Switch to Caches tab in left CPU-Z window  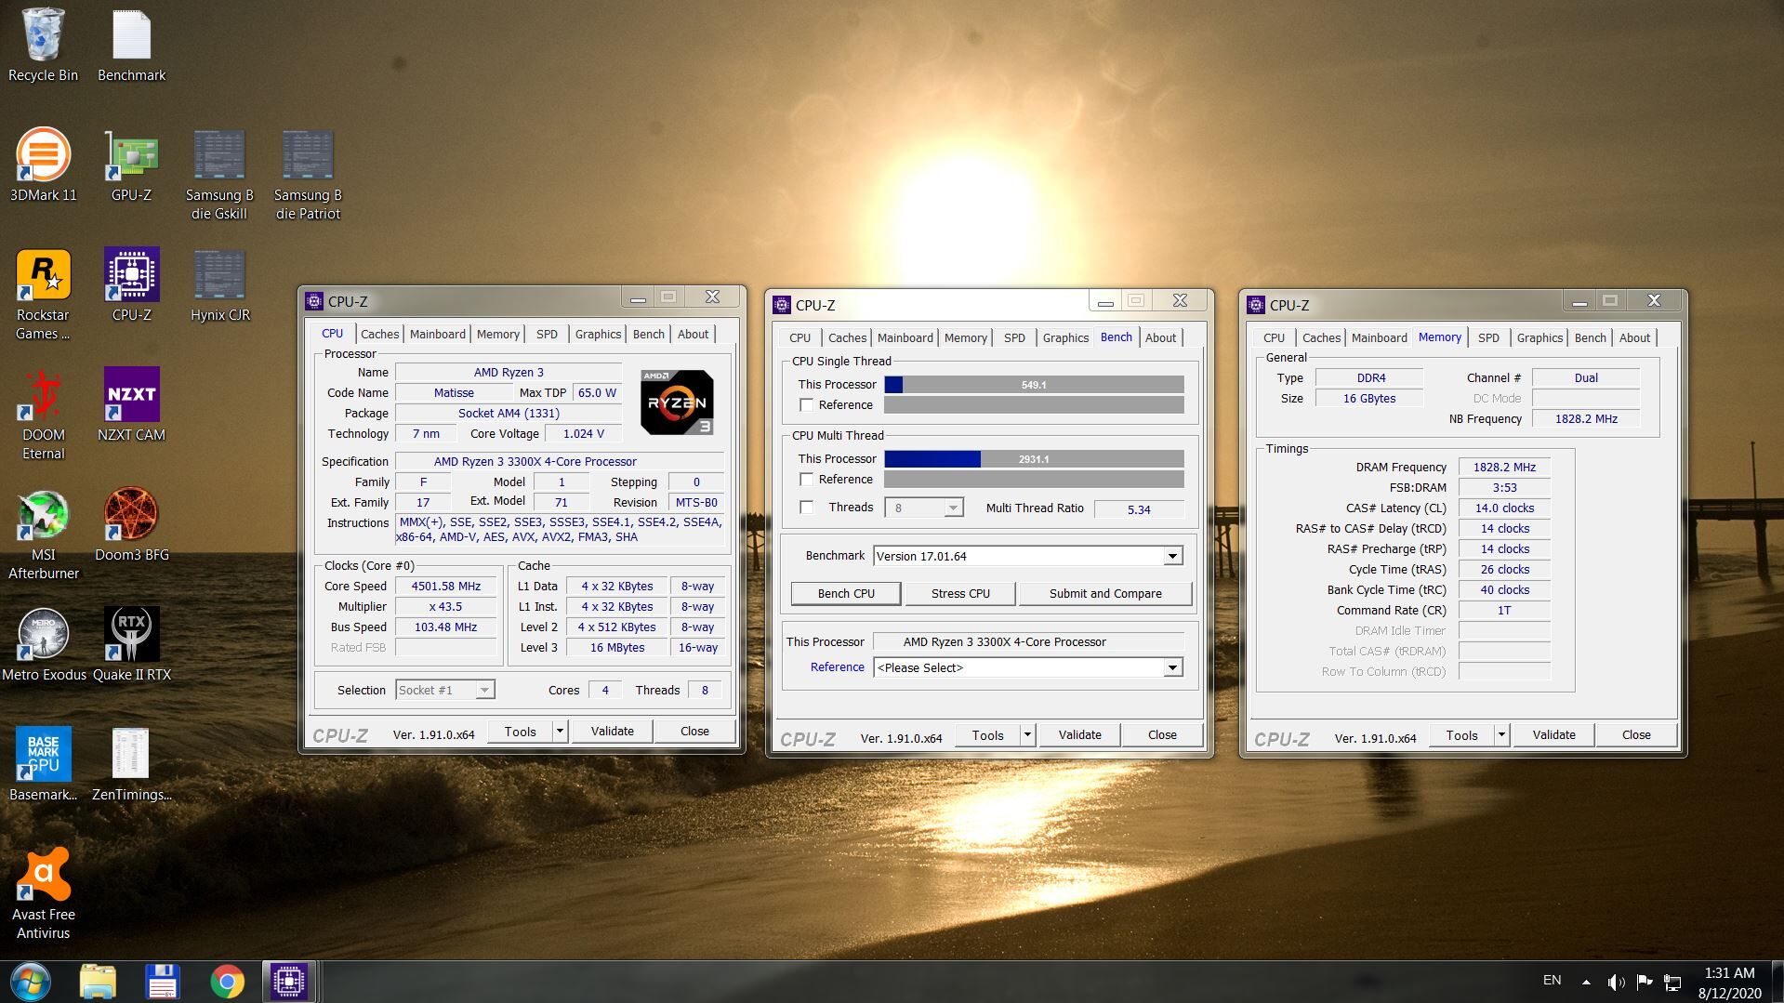tap(379, 335)
